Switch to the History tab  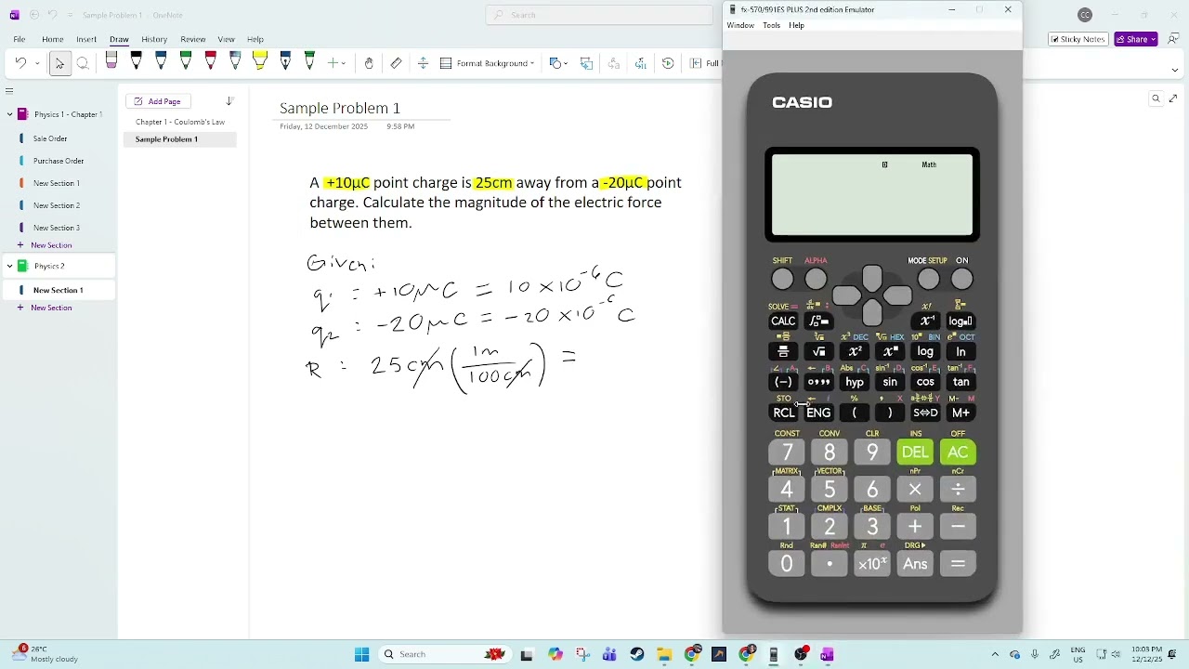click(154, 40)
